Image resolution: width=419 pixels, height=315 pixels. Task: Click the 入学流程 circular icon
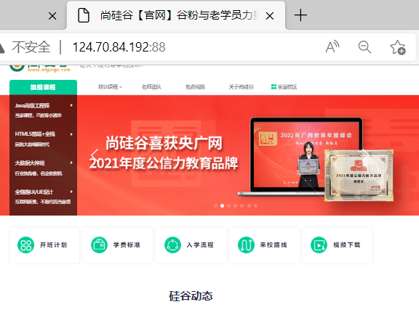pos(172,245)
